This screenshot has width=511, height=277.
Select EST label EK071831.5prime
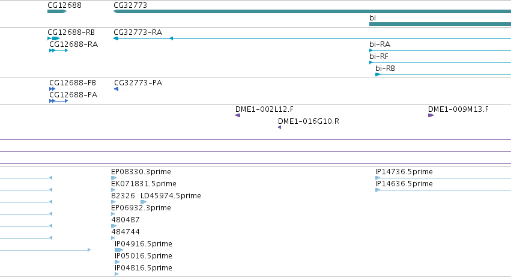[x=144, y=184]
